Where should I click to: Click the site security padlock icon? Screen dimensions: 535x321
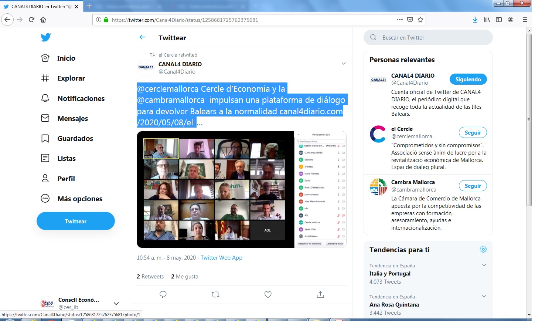106,20
